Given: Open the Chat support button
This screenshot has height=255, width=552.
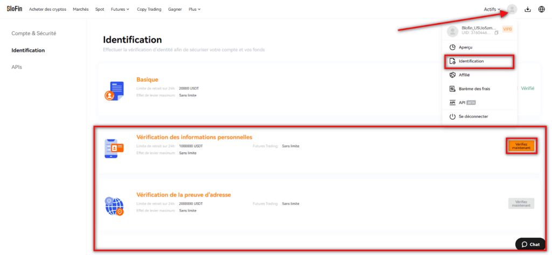Looking at the screenshot, I should (530, 244).
